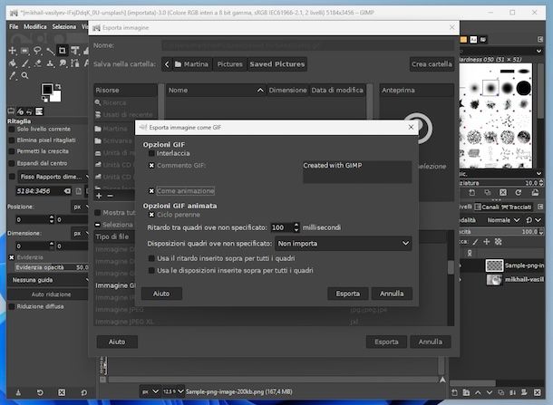Select the Clone stamp tool
The width and height of the screenshot is (553, 405).
[x=51, y=63]
